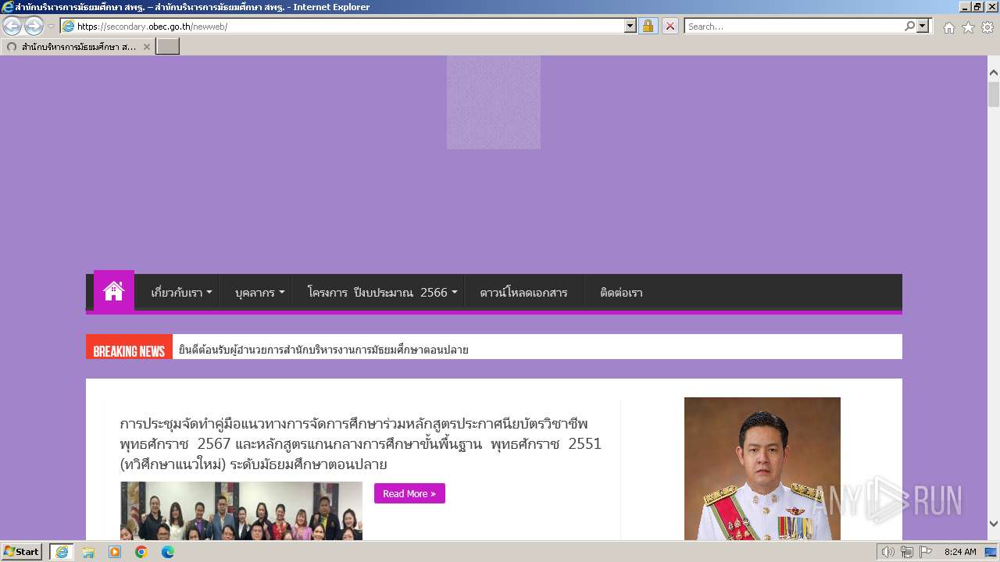Stop page loading with the X button
This screenshot has width=1000, height=562.
pyautogui.click(x=670, y=26)
